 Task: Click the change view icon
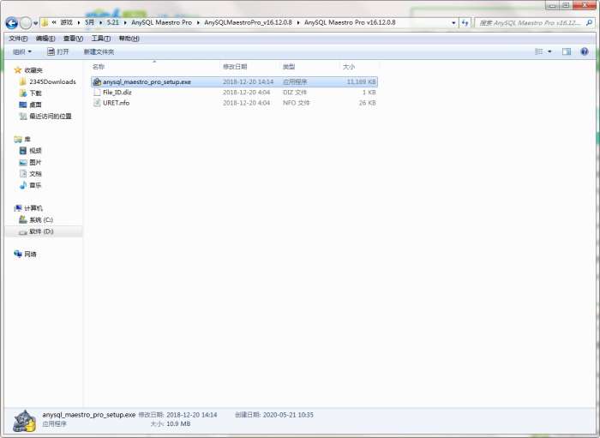(539, 51)
